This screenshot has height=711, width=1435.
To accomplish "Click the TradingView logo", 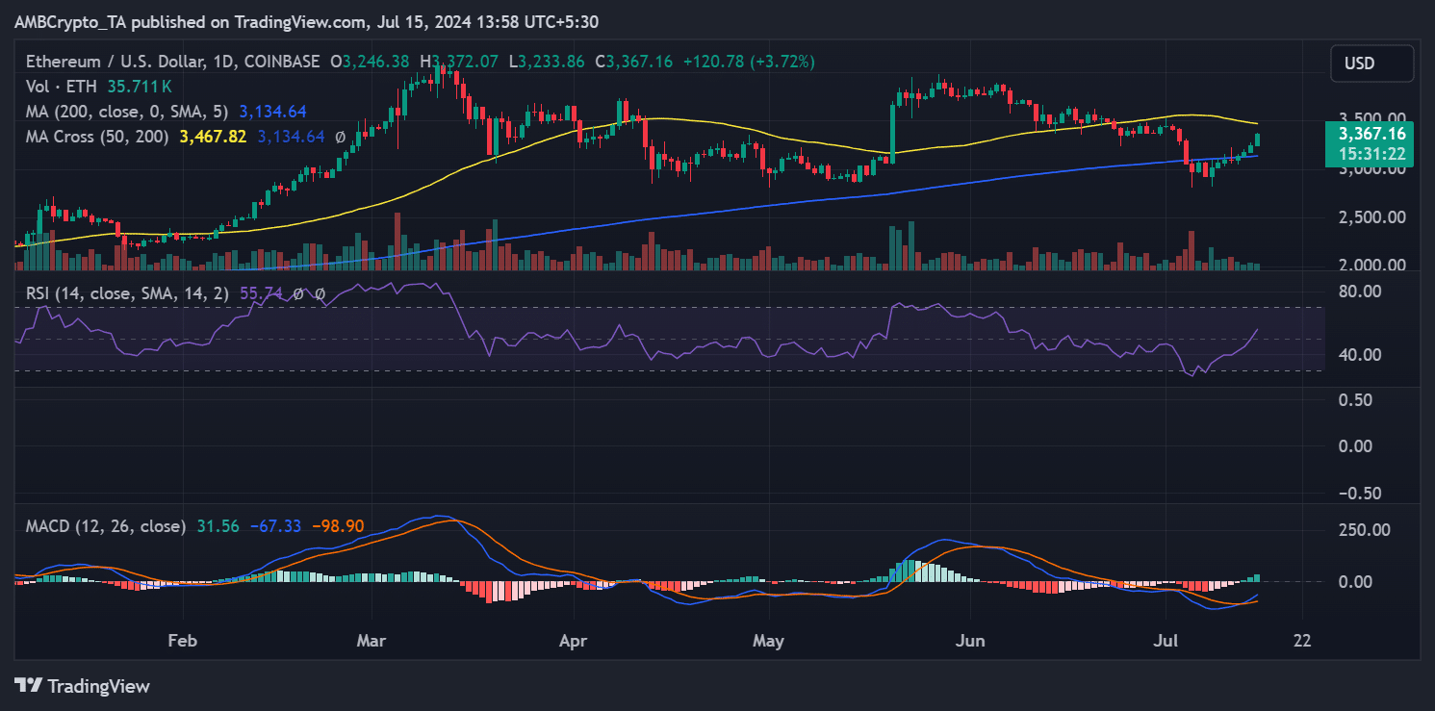I will click(83, 686).
